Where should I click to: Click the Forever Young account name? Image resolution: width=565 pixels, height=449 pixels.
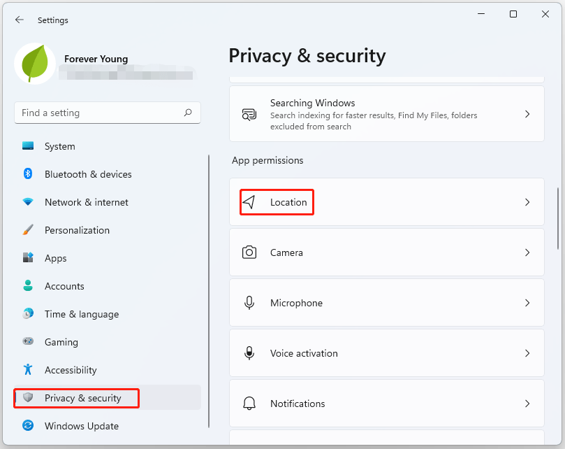[x=96, y=59]
